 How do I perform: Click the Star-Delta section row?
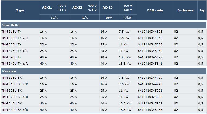[103, 25]
